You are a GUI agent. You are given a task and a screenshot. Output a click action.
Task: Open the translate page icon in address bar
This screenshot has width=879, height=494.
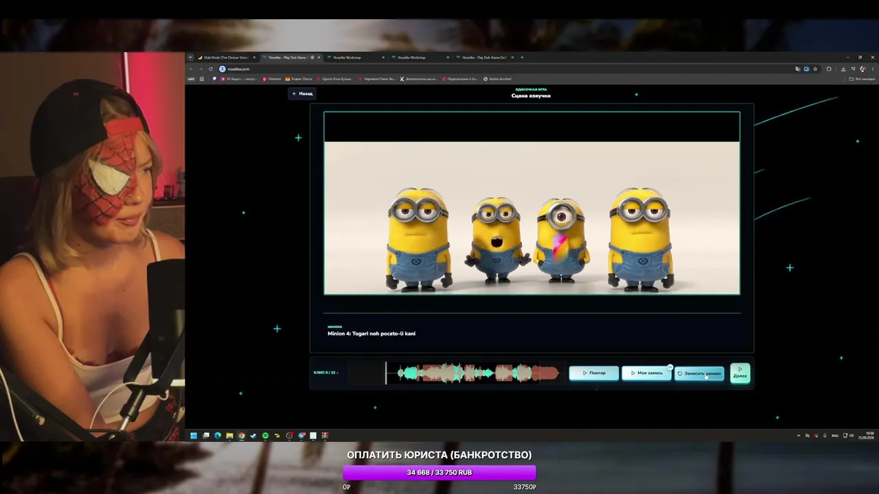tap(798, 69)
